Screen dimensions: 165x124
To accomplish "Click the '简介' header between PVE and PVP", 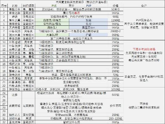I will click(71, 6).
